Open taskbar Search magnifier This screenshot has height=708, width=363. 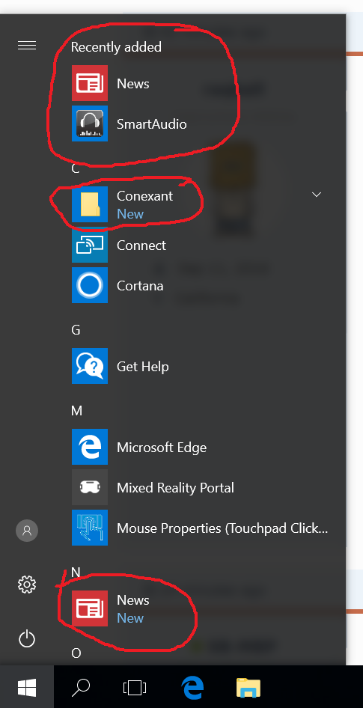pos(82,688)
